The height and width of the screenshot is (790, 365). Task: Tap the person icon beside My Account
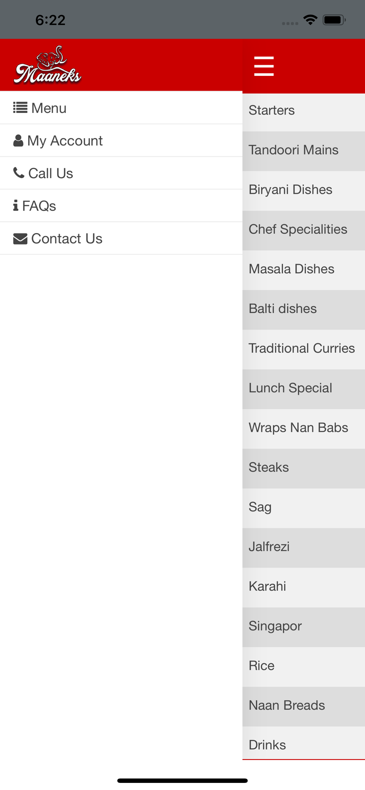pyautogui.click(x=18, y=141)
